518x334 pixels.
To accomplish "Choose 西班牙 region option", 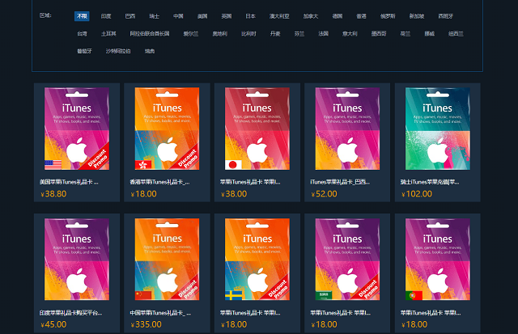I will 446,16.
